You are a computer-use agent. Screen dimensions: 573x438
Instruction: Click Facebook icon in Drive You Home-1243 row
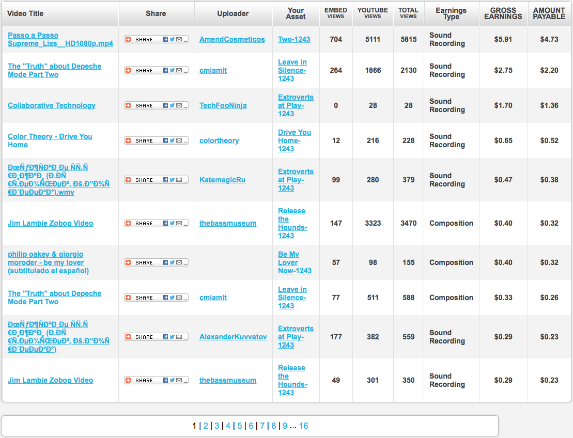tap(166, 140)
